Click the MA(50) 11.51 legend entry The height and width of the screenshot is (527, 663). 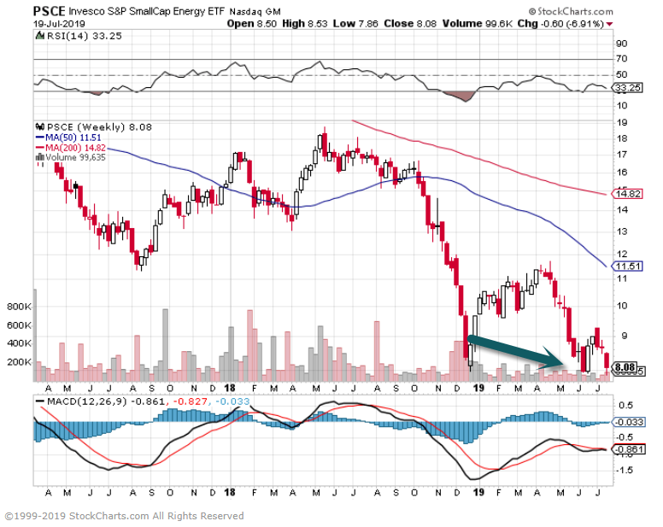pyautogui.click(x=68, y=138)
